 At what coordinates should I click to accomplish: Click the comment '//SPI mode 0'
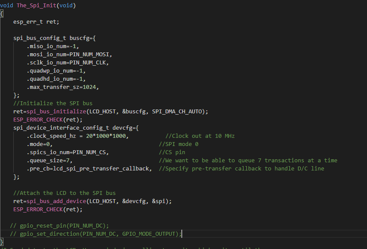(x=179, y=144)
